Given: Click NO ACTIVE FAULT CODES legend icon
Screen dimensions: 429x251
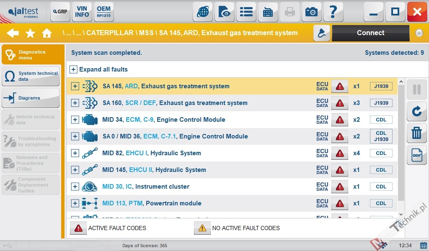Looking at the screenshot, I should (202, 228).
